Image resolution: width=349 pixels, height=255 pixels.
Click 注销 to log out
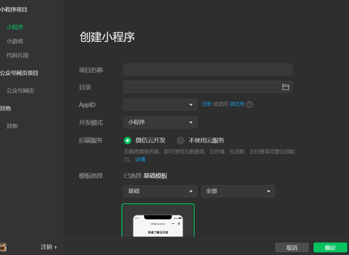tap(49, 247)
